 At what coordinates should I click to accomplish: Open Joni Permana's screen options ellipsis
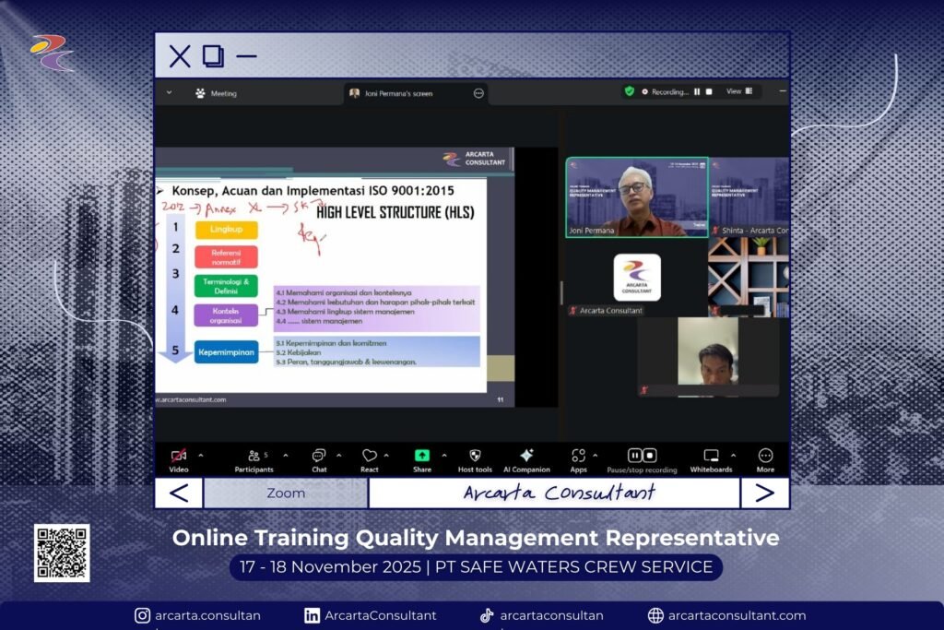pos(478,93)
